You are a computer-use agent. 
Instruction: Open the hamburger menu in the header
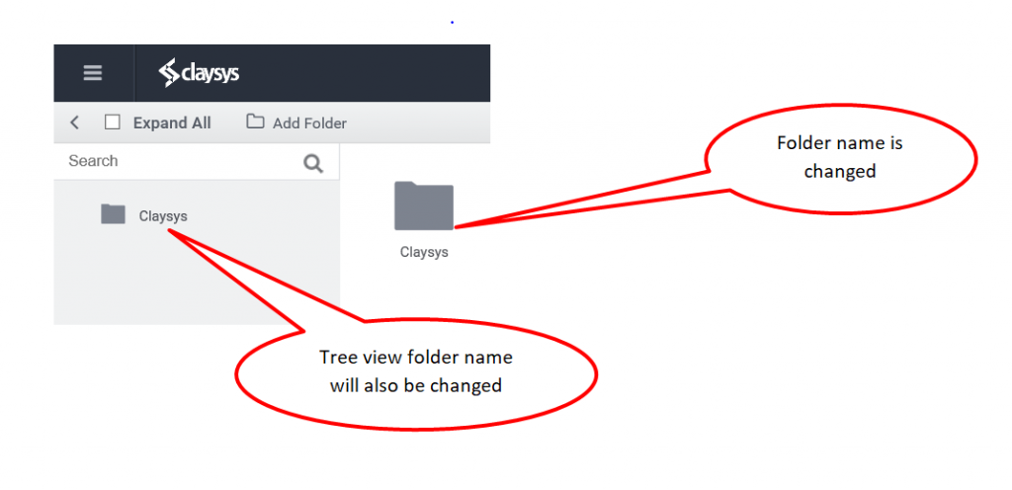[x=93, y=73]
